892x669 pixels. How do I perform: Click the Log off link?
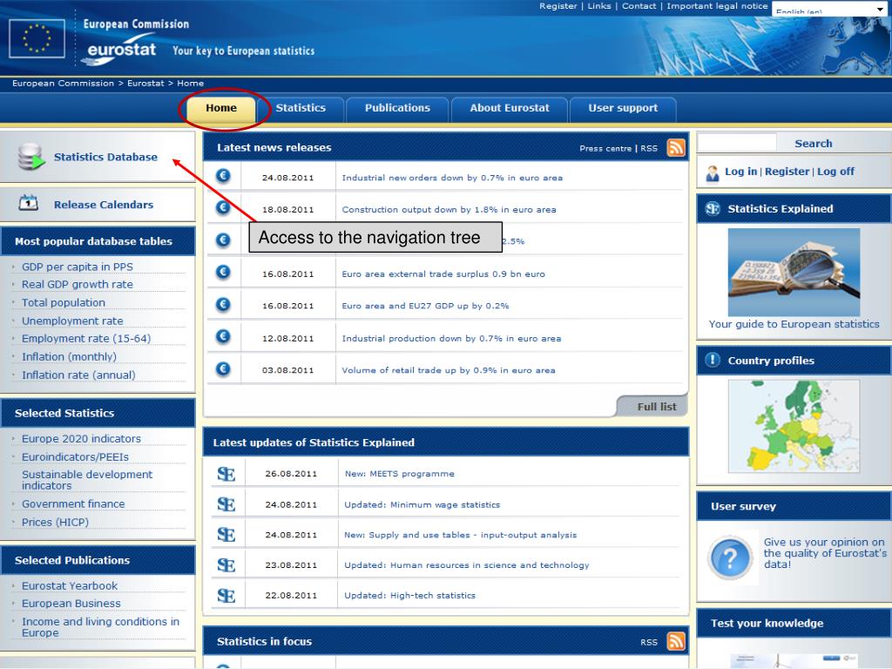click(835, 172)
